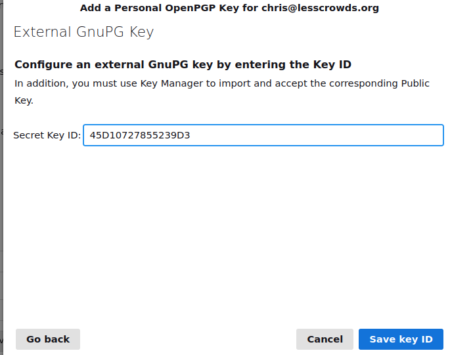Click the "In addition, you must" sentence start
The image size is (450, 355).
59,83
